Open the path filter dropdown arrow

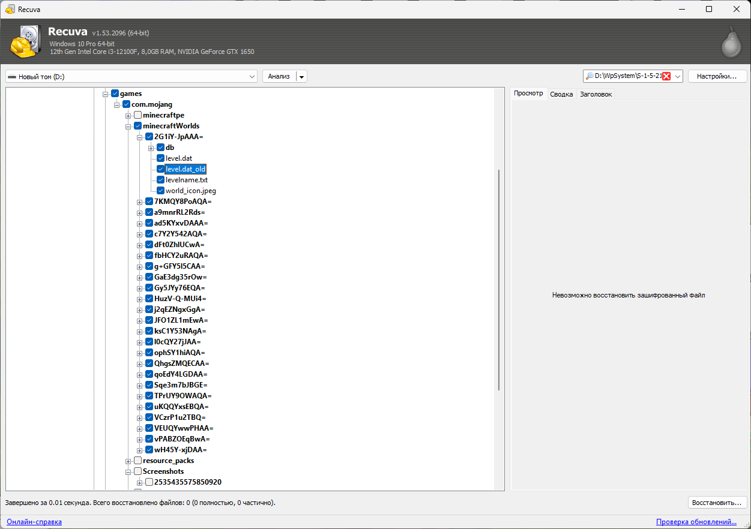678,76
